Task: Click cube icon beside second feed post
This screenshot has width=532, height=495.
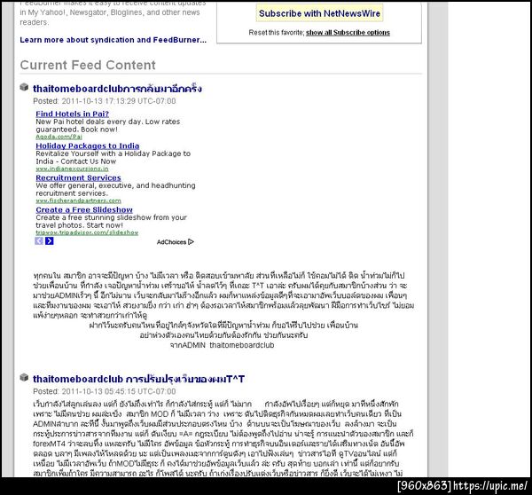Action: 24,377
